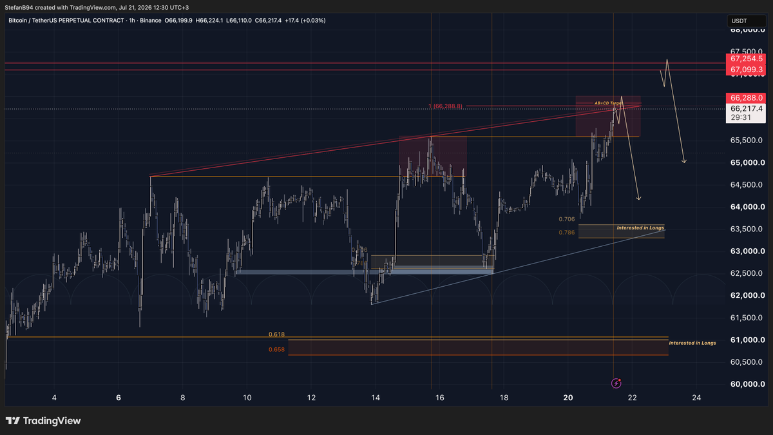Click date 10 on the time axis
The image size is (773, 435).
(247, 398)
